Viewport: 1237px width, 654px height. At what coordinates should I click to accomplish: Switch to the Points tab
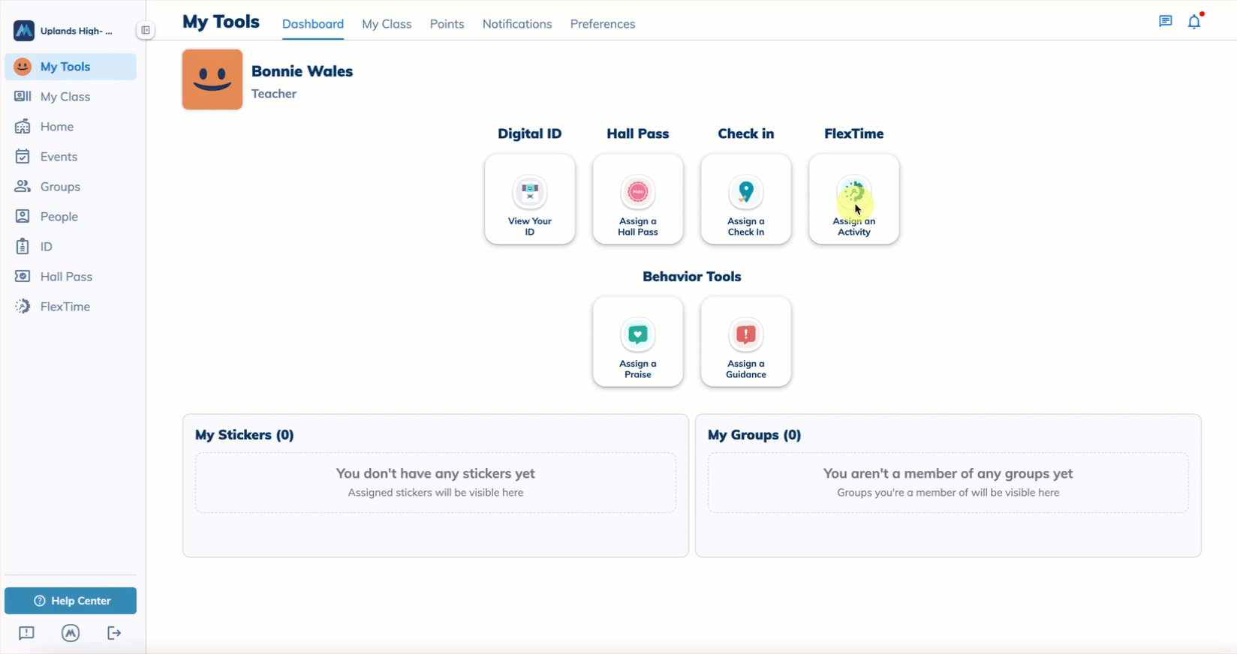click(x=447, y=24)
